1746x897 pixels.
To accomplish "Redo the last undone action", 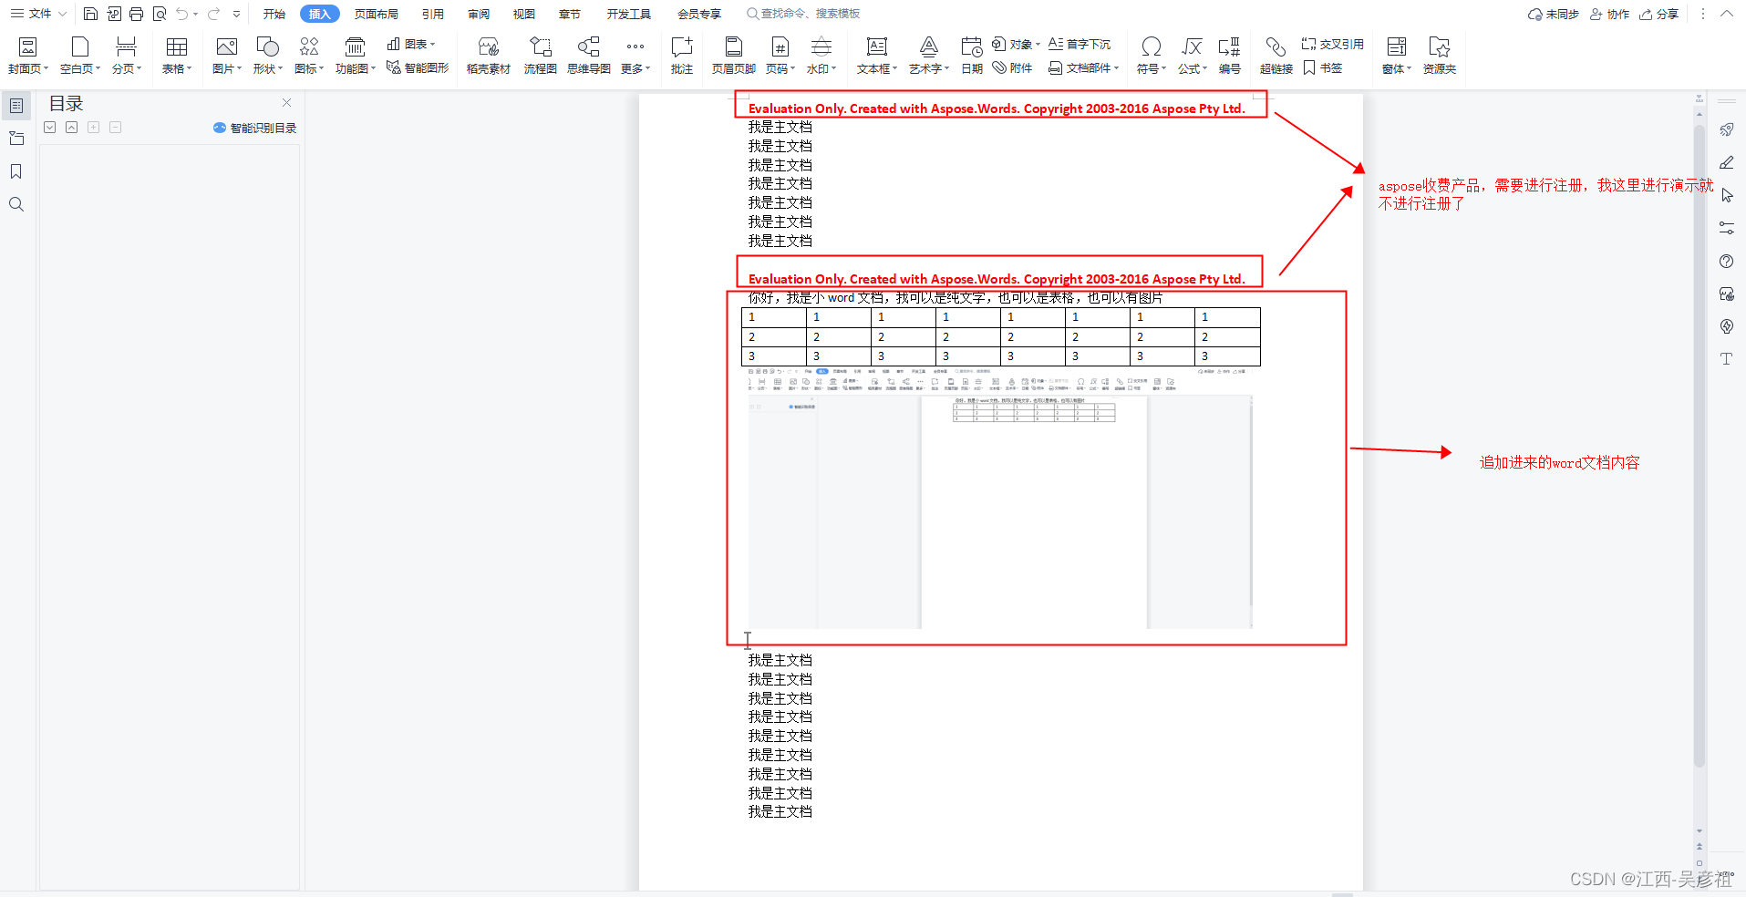I will pos(213,14).
